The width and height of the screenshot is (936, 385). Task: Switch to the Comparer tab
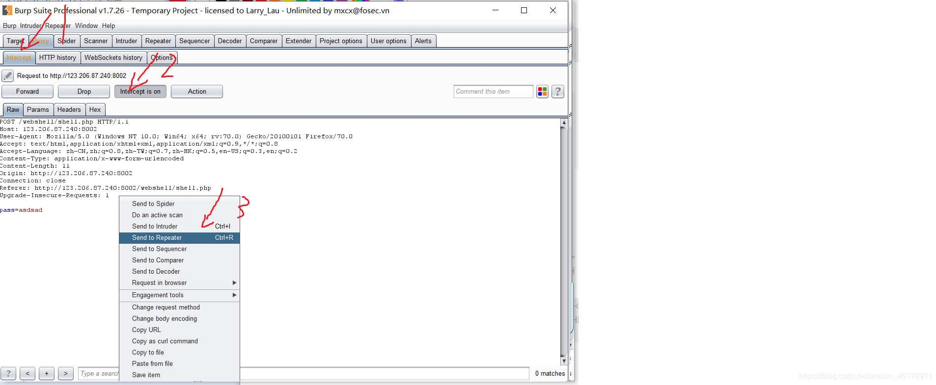click(264, 41)
